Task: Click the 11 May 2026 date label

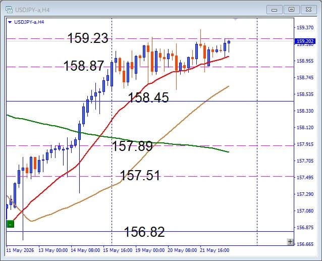Action: (20, 250)
